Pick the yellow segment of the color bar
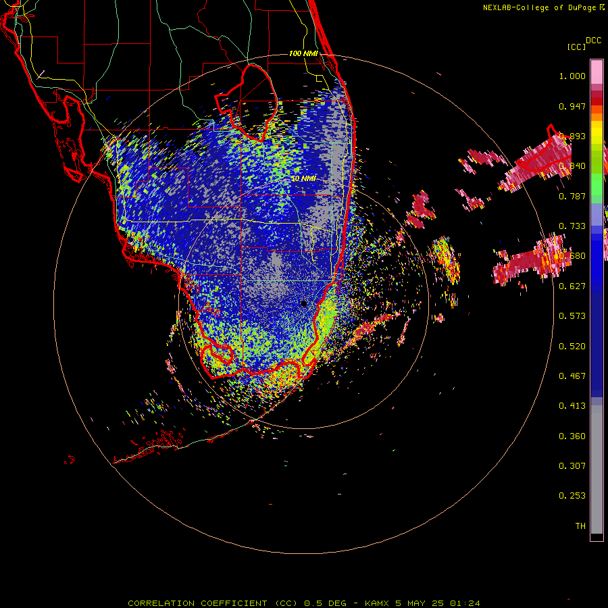The height and width of the screenshot is (608, 608). point(597,132)
